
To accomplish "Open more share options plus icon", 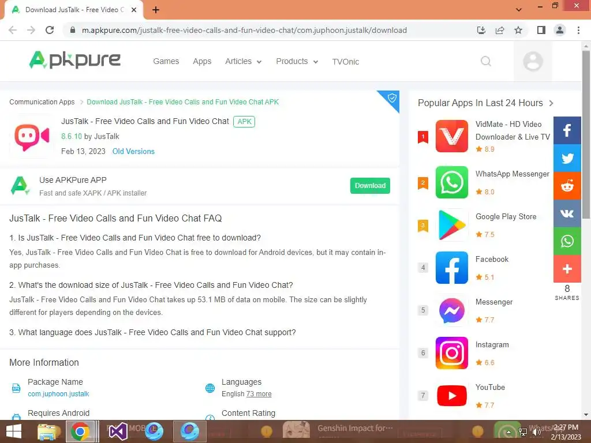I will click(567, 269).
